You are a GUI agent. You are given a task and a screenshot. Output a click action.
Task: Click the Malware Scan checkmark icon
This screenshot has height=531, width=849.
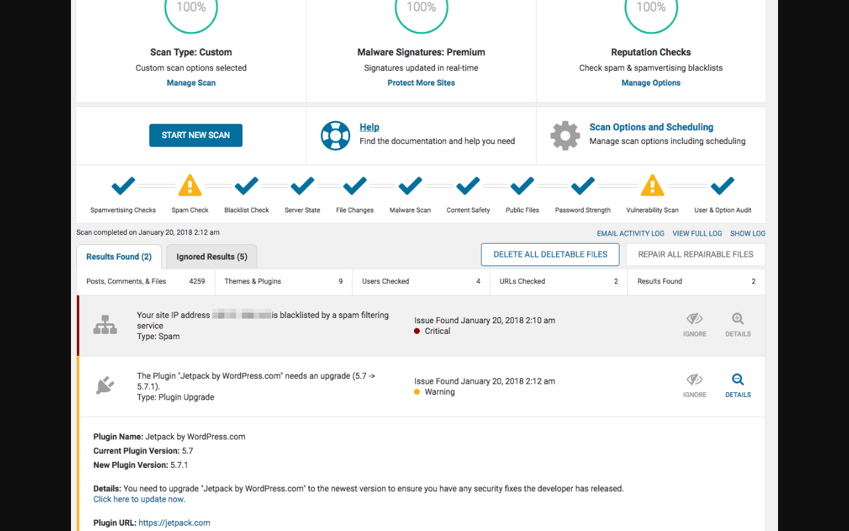coord(410,185)
